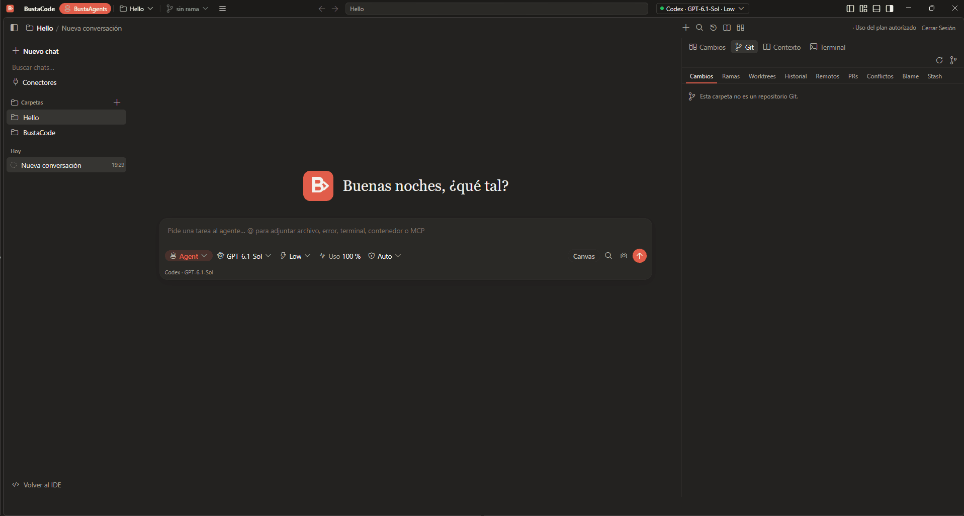This screenshot has width=964, height=516.
Task: Add a new folder with Carpetas plus icon
Action: (x=117, y=102)
